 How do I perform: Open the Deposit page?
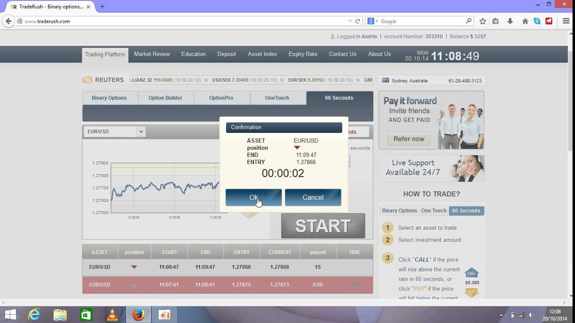227,54
